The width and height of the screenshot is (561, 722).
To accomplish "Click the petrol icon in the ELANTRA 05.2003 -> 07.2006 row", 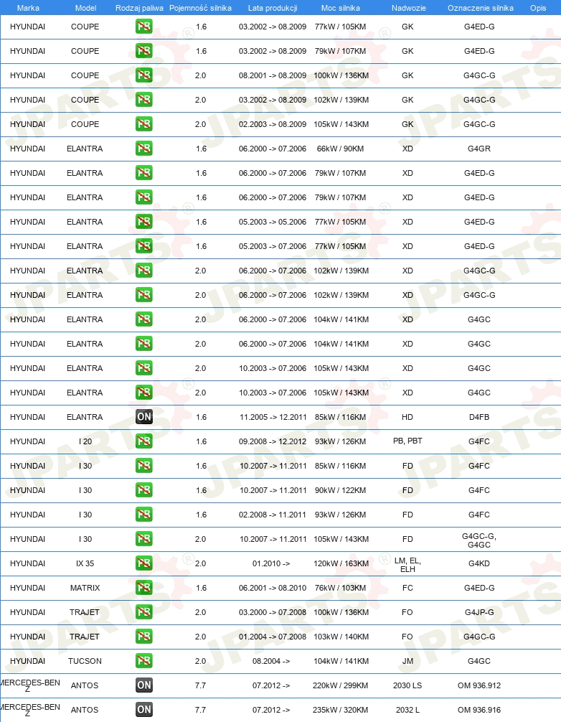I will [x=144, y=246].
